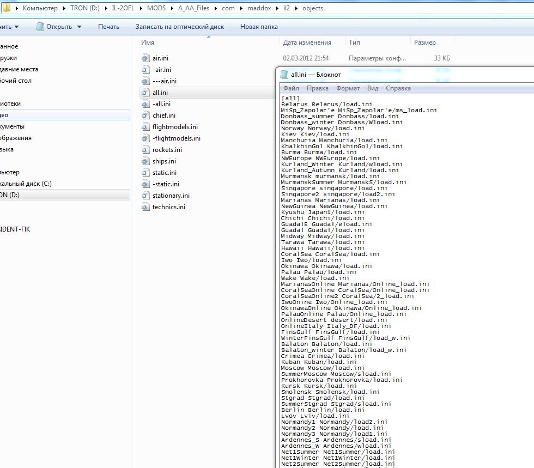Click the all.ini file icon

click(x=145, y=93)
